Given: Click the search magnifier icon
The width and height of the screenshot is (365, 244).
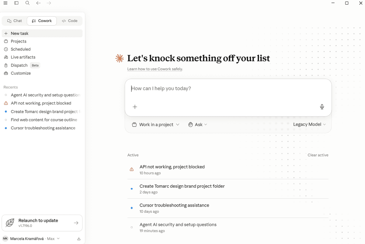Looking at the screenshot, I should pyautogui.click(x=27, y=3).
